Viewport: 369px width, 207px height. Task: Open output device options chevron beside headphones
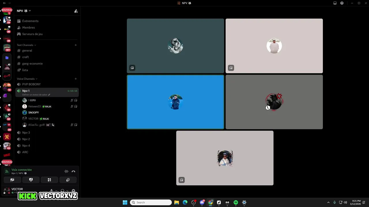pyautogui.click(x=67, y=191)
